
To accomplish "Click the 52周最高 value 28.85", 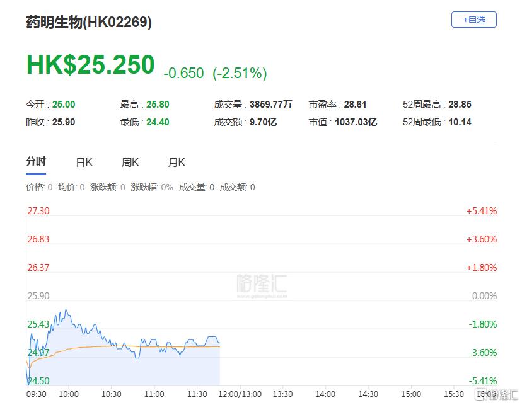I will (x=460, y=105).
